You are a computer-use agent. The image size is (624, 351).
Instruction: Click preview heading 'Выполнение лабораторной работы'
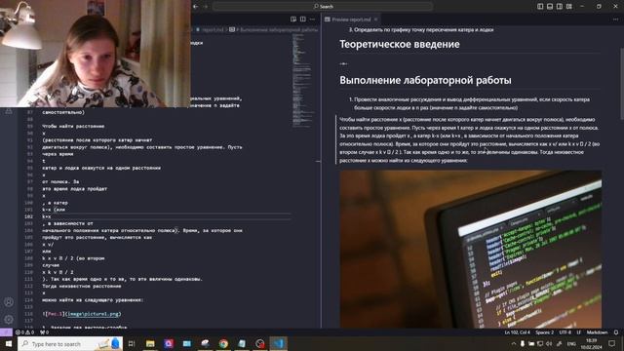pos(425,80)
